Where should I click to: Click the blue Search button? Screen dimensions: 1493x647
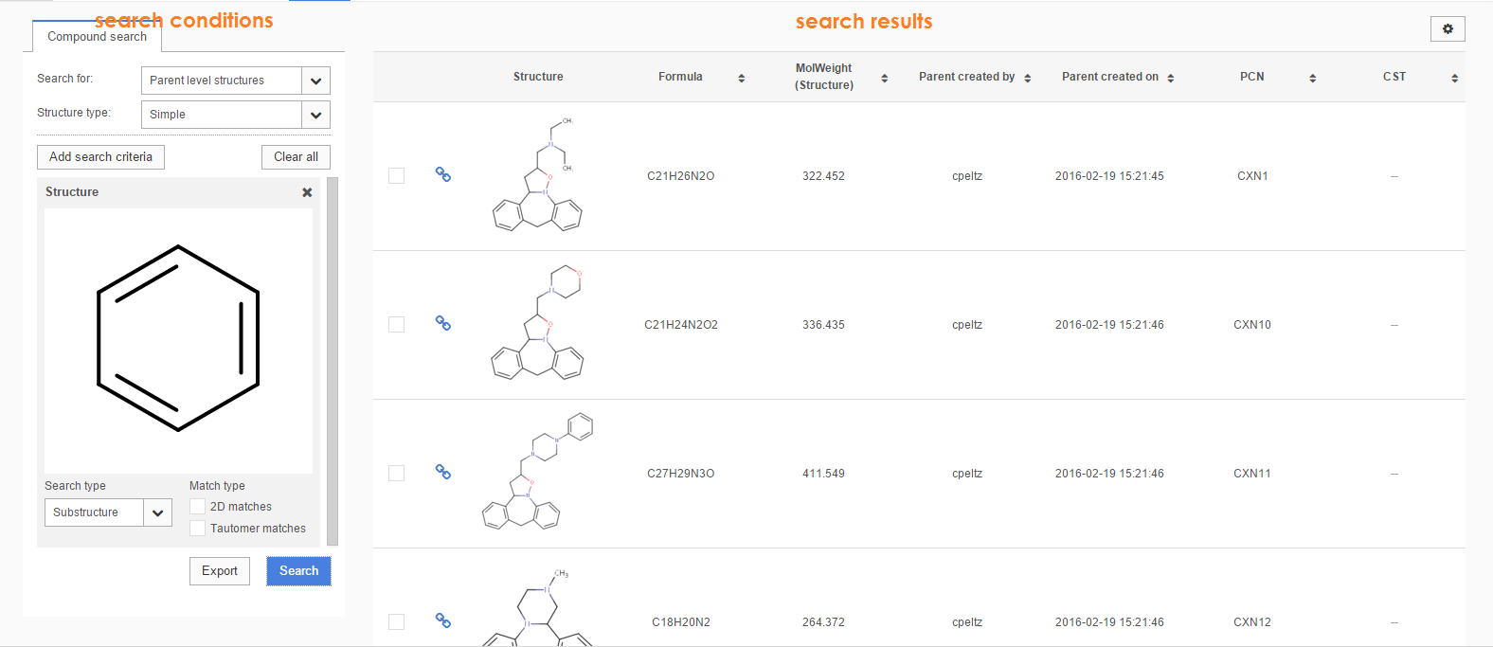[x=298, y=571]
